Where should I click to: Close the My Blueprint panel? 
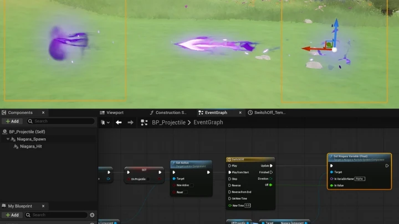pyautogui.click(x=43, y=206)
